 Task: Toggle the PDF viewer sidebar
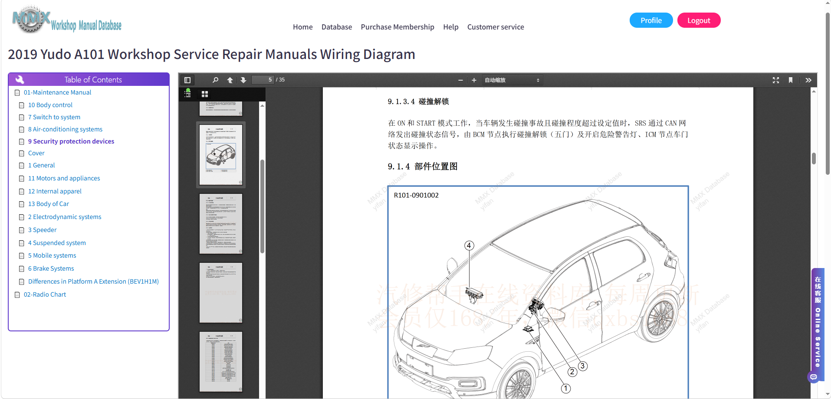[x=187, y=80]
